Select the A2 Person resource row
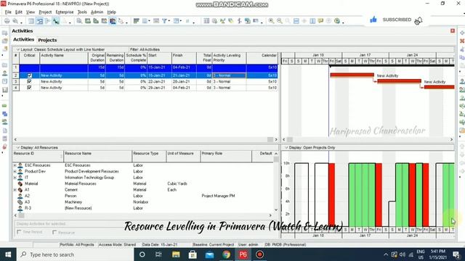The height and width of the screenshot is (261, 465). [x=142, y=196]
